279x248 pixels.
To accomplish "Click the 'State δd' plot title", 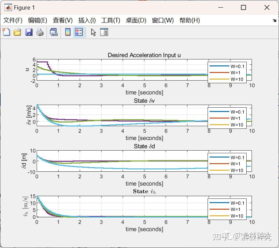I will pyautogui.click(x=144, y=146).
